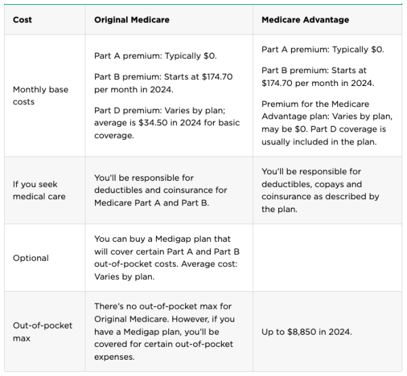Click Part A premium under Medicare Advantage

(323, 49)
